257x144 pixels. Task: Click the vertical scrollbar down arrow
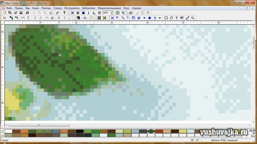pos(253,122)
